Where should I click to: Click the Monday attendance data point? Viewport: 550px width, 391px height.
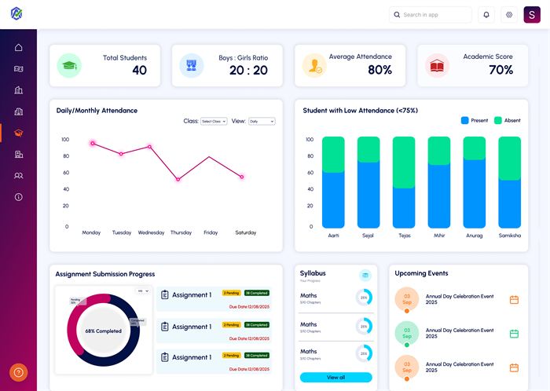pos(92,144)
